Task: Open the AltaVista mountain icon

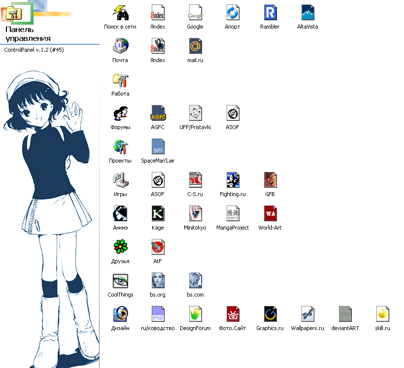Action: click(307, 13)
